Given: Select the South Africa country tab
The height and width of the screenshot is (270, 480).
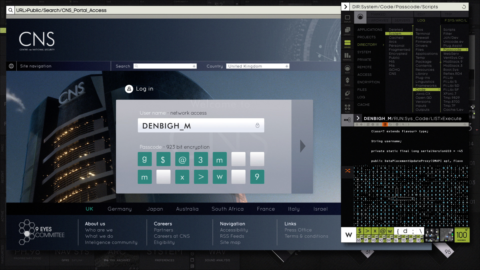Looking at the screenshot, I should (227, 209).
